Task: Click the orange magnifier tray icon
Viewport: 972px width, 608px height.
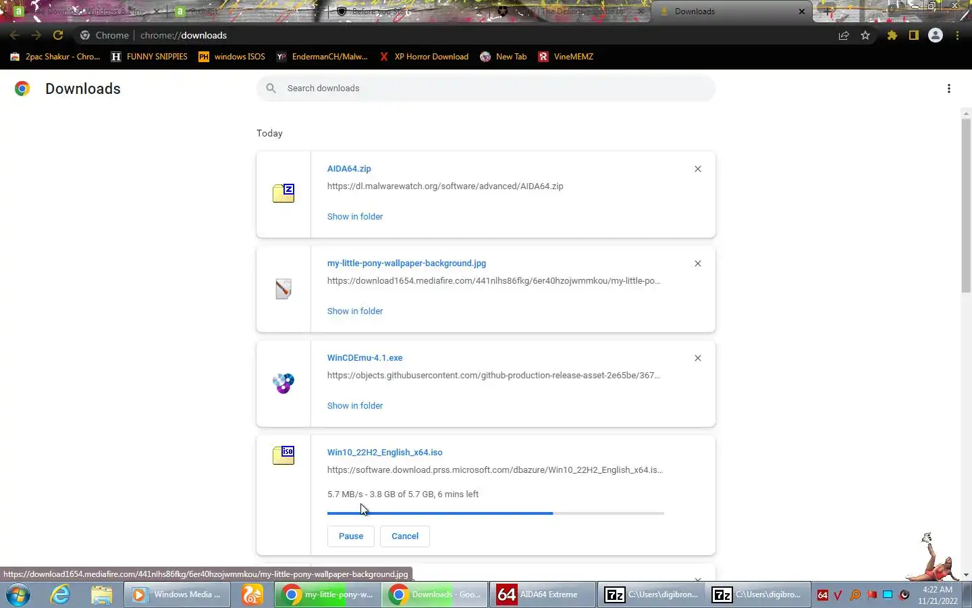Action: (855, 595)
